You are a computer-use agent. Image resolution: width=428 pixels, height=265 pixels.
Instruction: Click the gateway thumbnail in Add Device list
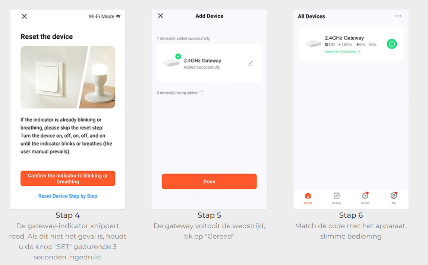(x=171, y=63)
